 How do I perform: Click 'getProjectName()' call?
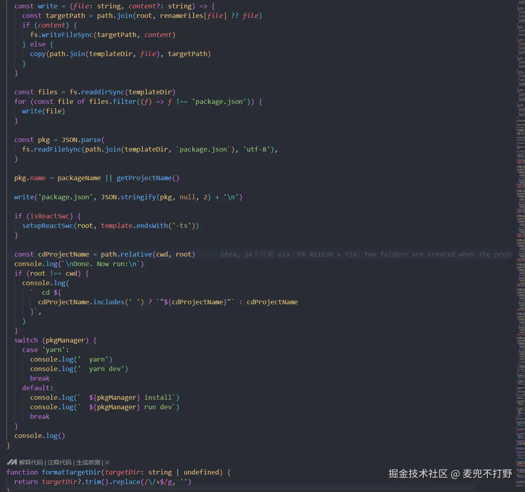tap(148, 178)
